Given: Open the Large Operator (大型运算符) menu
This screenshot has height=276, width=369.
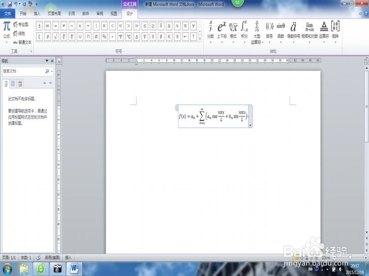Looking at the screenshot, I should 257,32.
